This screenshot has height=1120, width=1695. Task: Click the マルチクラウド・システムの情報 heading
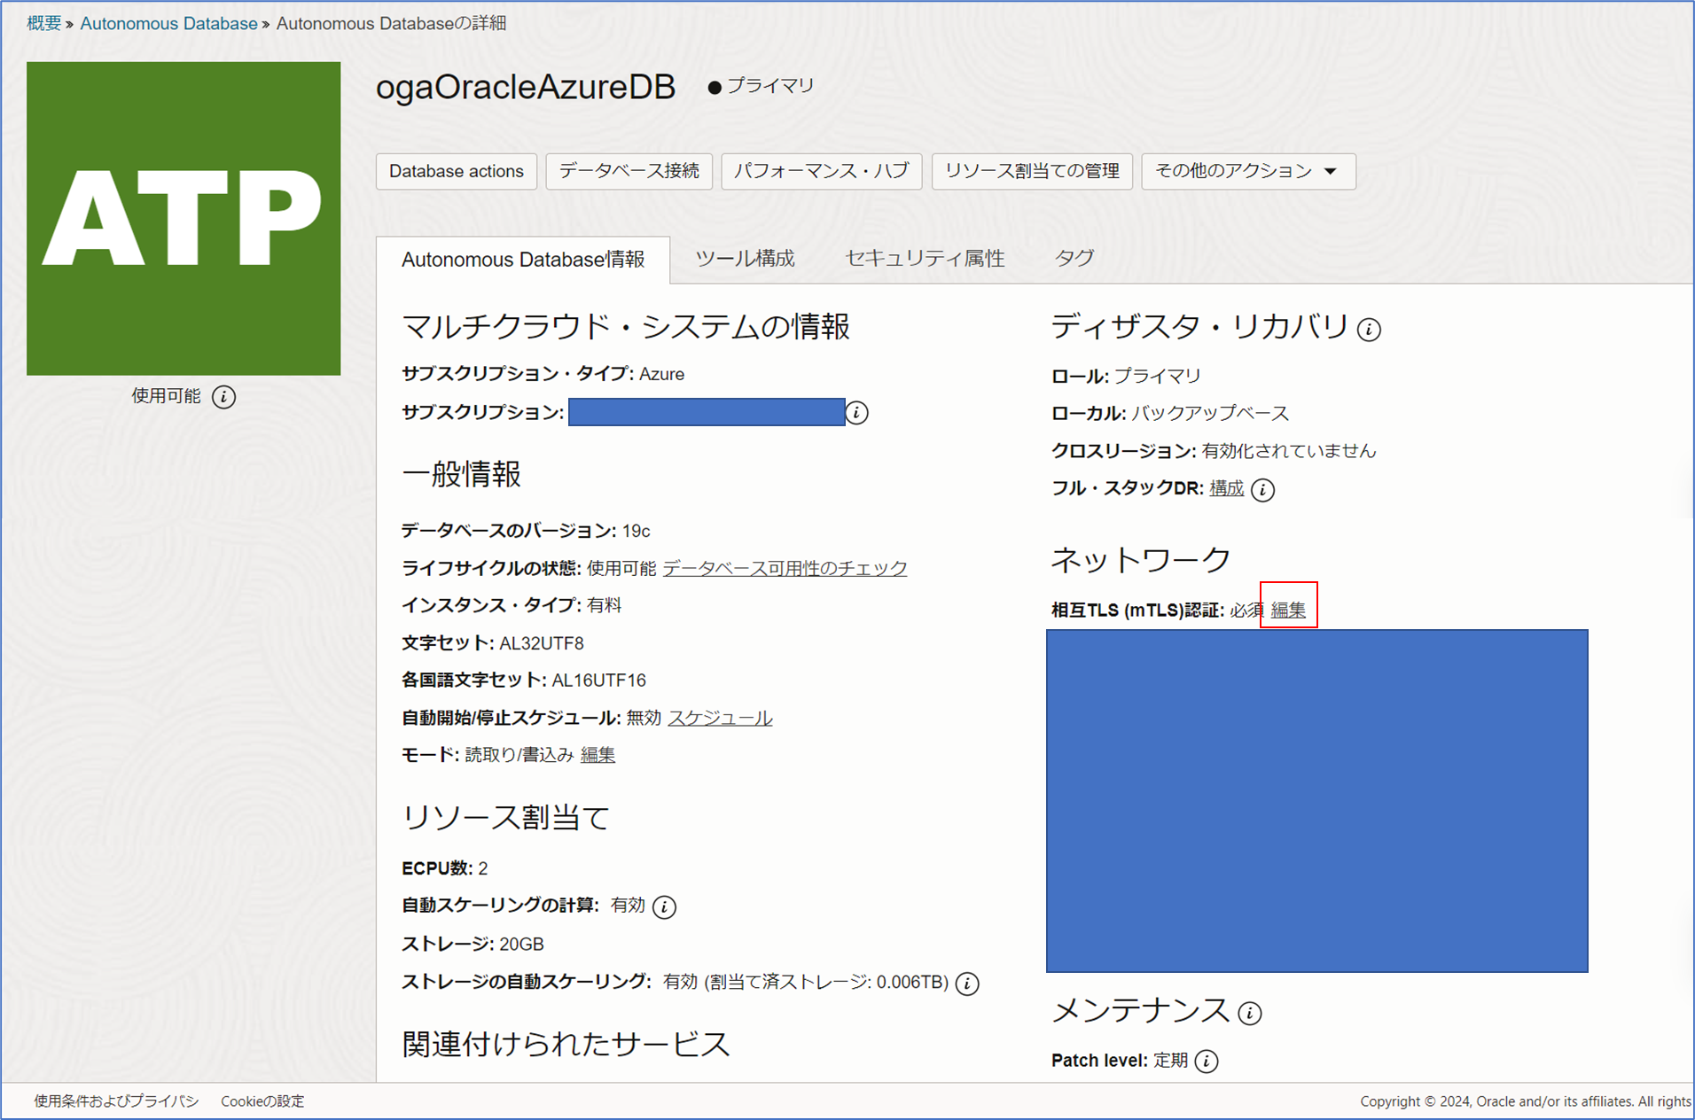(x=626, y=327)
